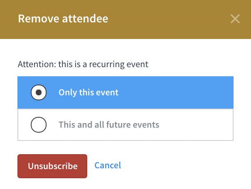This screenshot has width=251, height=189.
Task: Click the recurring event attention message
Action: [x=83, y=65]
